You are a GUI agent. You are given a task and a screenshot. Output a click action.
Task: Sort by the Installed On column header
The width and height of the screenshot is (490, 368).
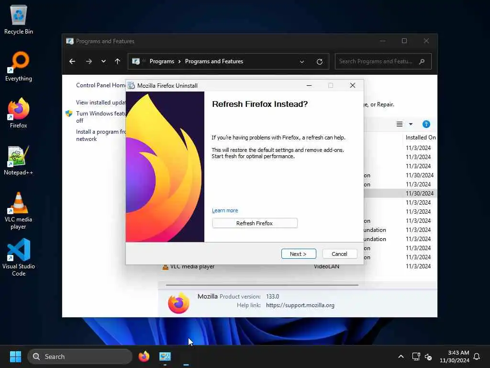pos(420,138)
